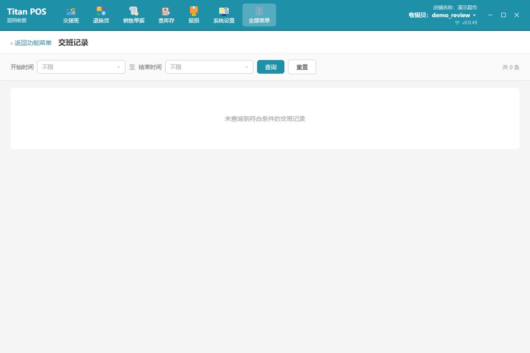Viewport: 530px width, 353px height.
Task: Open the 销售单据 sales documents icon
Action: click(134, 15)
